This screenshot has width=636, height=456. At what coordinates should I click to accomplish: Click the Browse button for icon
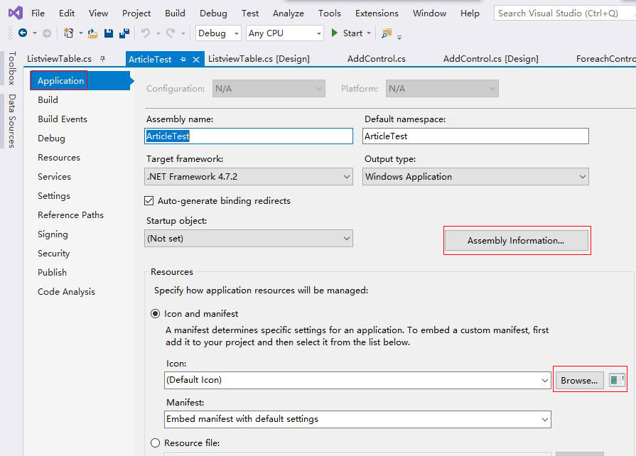[579, 381]
